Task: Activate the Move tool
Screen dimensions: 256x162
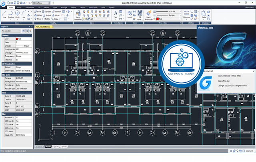Action: (x=38, y=19)
